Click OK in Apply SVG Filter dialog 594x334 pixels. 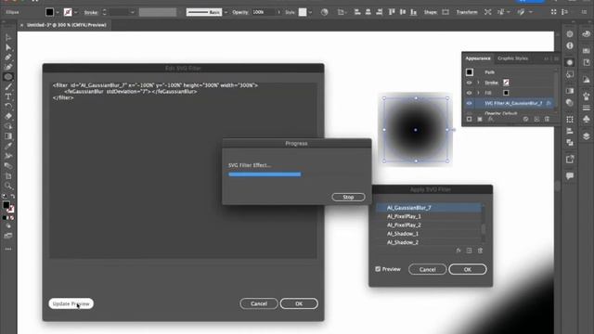pos(468,269)
